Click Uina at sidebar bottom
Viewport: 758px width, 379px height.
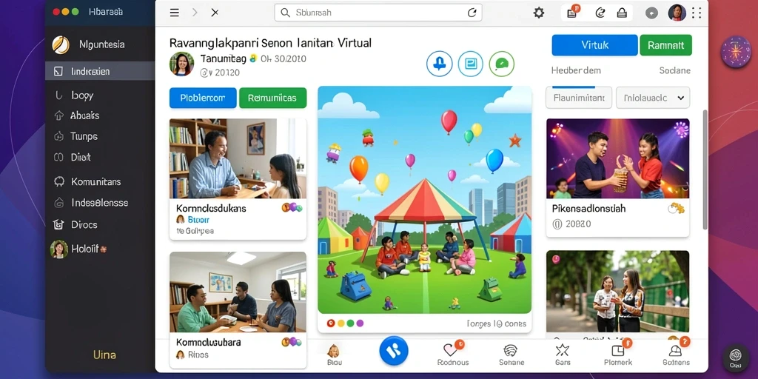[x=104, y=355]
